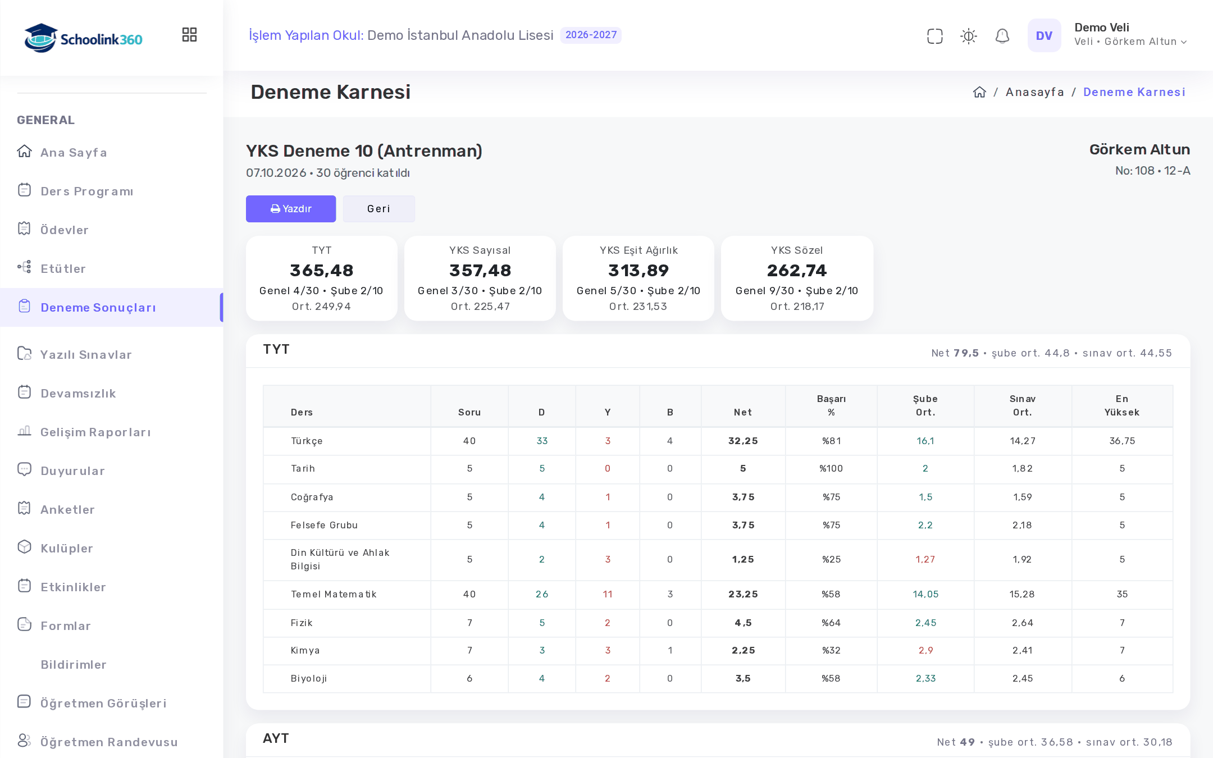Image resolution: width=1213 pixels, height=758 pixels.
Task: Open Ana Sayfa in the sidebar
Action: (111, 152)
